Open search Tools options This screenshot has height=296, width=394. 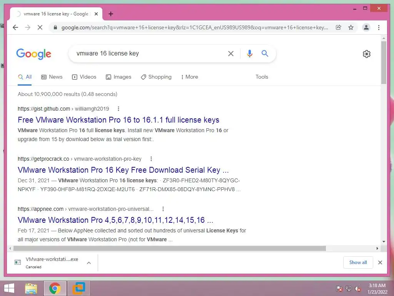pos(262,77)
